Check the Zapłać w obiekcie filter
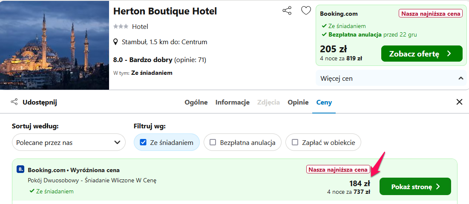Screen dimensions: 469x204 295,142
